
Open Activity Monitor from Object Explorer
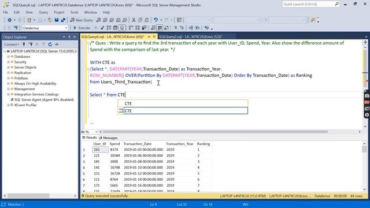tap(57, 44)
